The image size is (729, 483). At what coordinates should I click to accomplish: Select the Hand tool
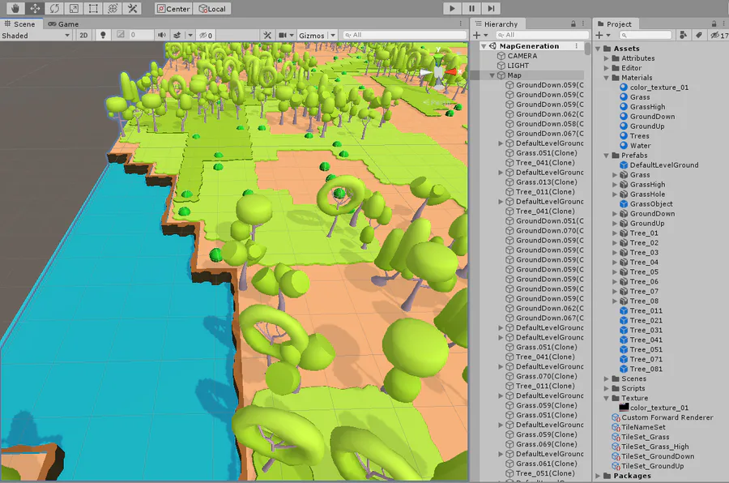click(x=15, y=8)
